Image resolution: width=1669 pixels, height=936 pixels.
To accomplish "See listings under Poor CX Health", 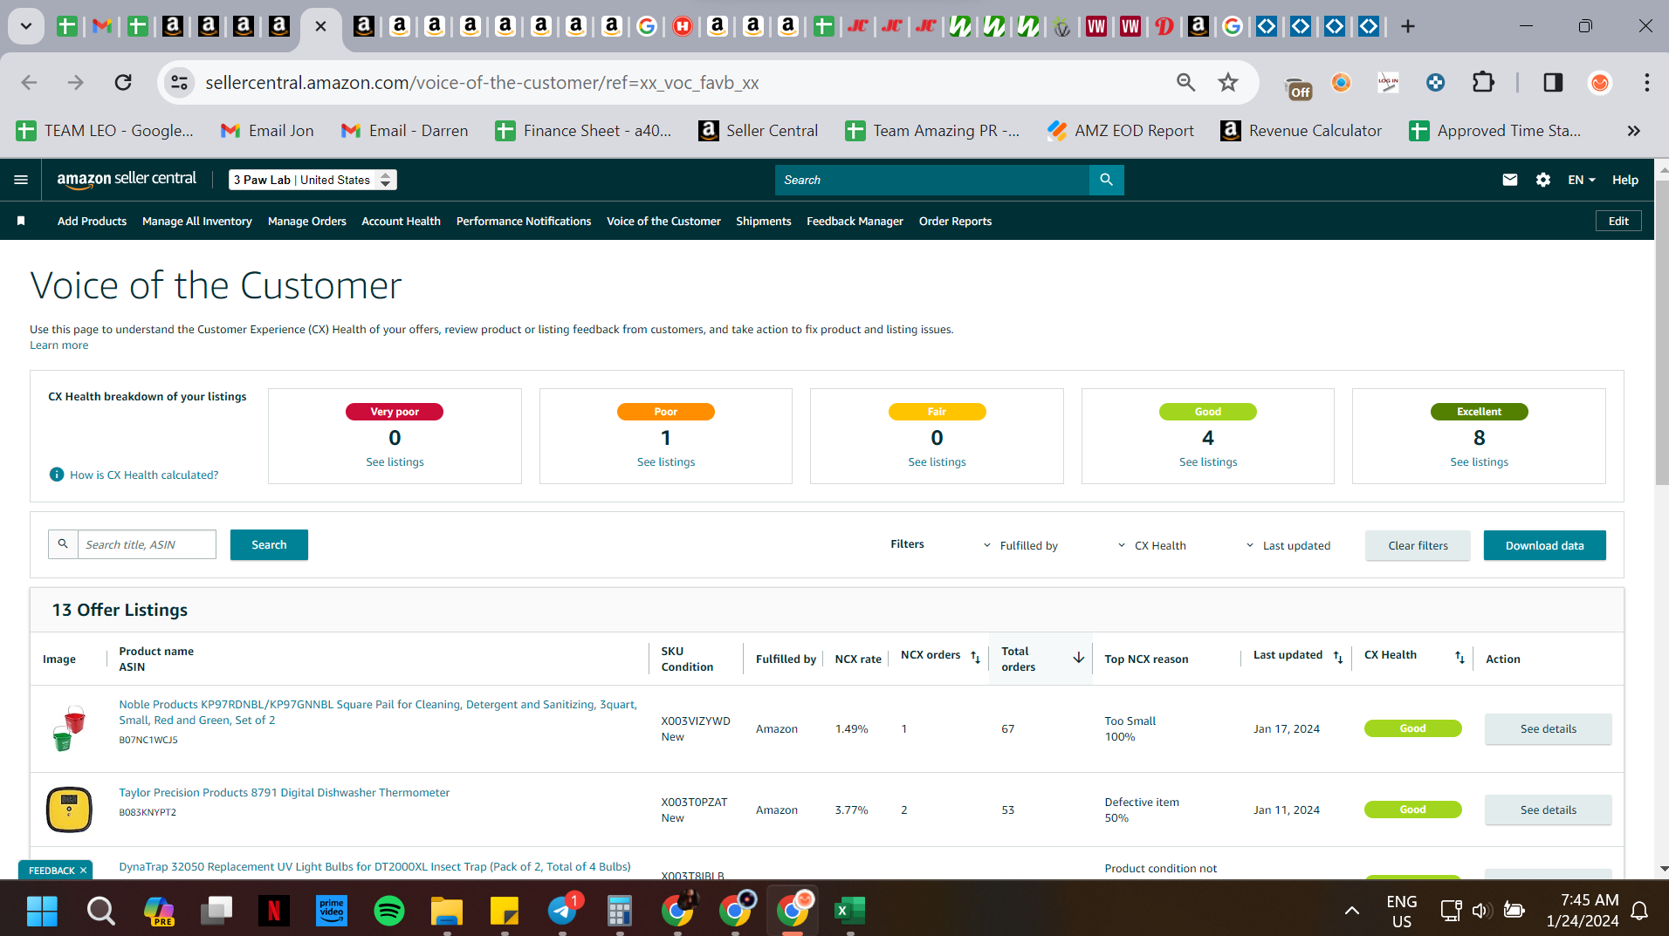I will tap(666, 461).
